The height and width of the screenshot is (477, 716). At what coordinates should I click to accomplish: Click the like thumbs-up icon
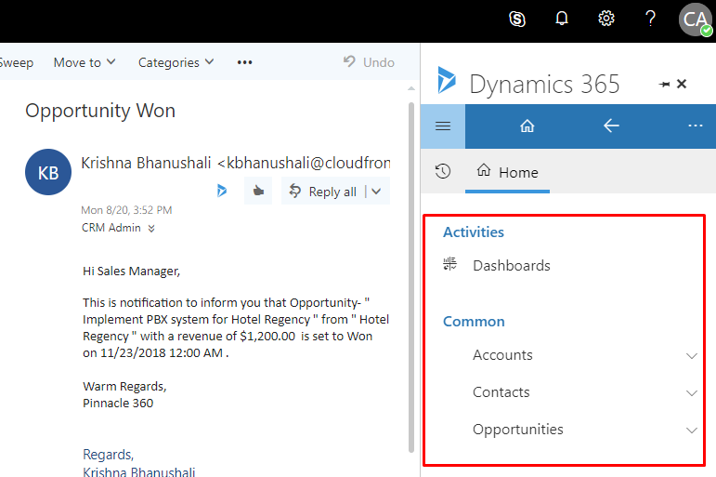pyautogui.click(x=258, y=191)
